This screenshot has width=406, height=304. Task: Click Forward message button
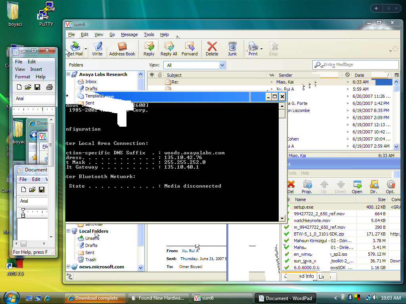tap(190, 49)
